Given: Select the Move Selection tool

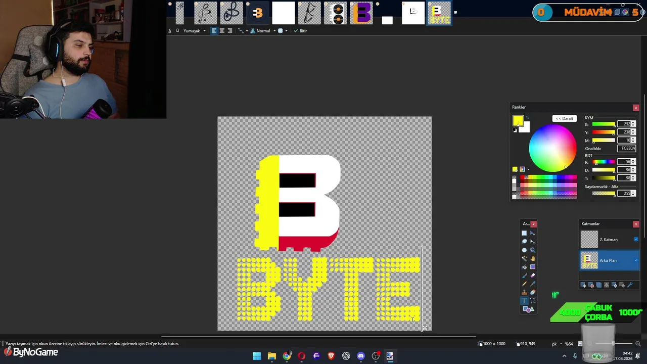Looking at the screenshot, I should coord(532,241).
